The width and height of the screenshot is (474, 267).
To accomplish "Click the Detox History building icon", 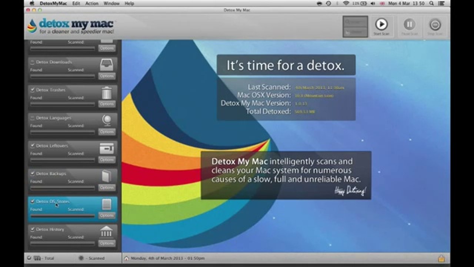I will coord(107,232).
